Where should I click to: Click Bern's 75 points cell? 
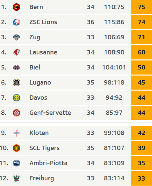pos(142,7)
